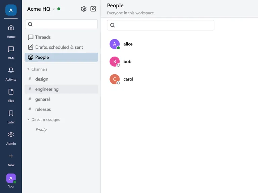258x193 pixels.
Task: Open the #design channel
Action: tap(61, 79)
